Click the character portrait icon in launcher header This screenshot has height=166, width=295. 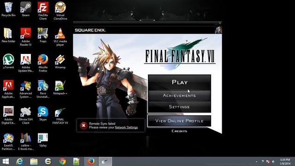[x=218, y=30]
